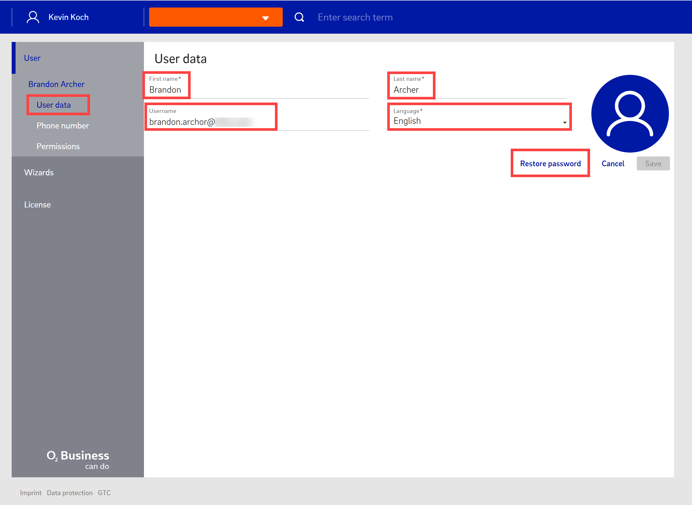The width and height of the screenshot is (692, 505).
Task: Open Permissions in sidebar
Action: tap(58, 146)
